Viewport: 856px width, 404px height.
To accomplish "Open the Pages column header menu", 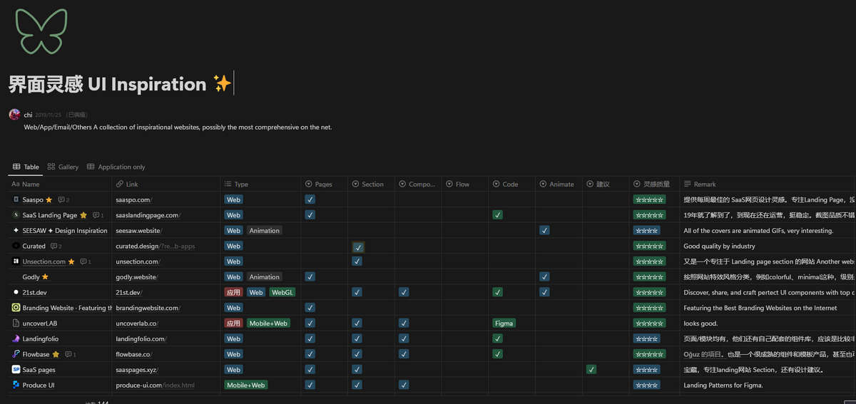I will pyautogui.click(x=324, y=184).
